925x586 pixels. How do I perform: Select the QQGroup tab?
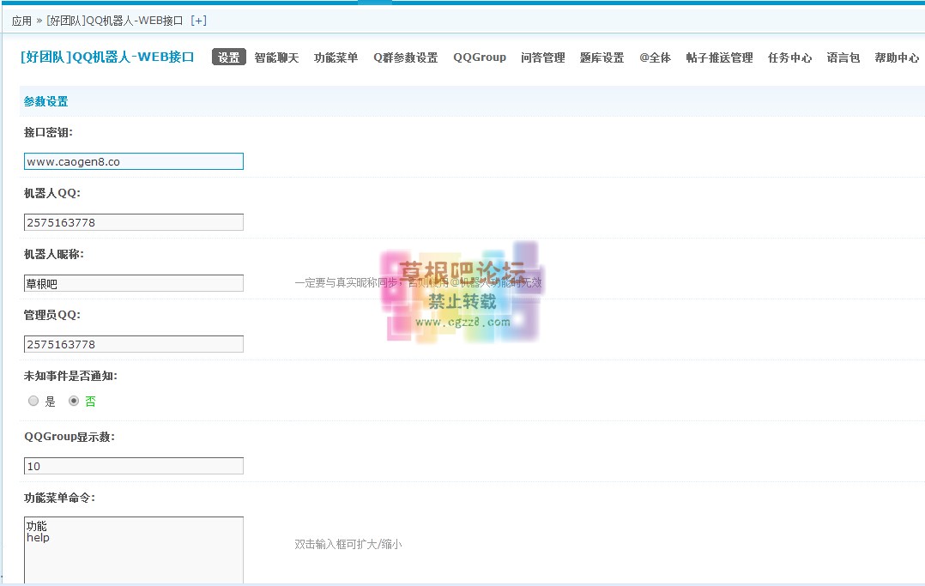coord(480,57)
